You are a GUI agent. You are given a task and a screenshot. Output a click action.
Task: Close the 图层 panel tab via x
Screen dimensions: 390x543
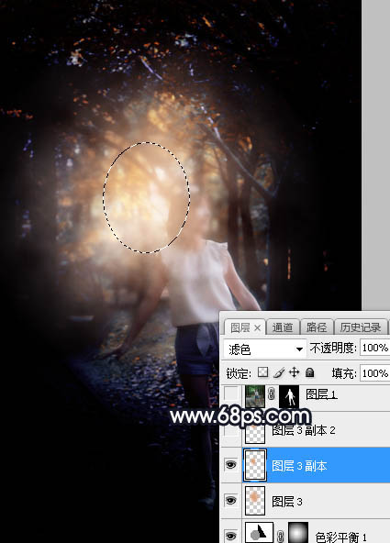[x=257, y=327]
